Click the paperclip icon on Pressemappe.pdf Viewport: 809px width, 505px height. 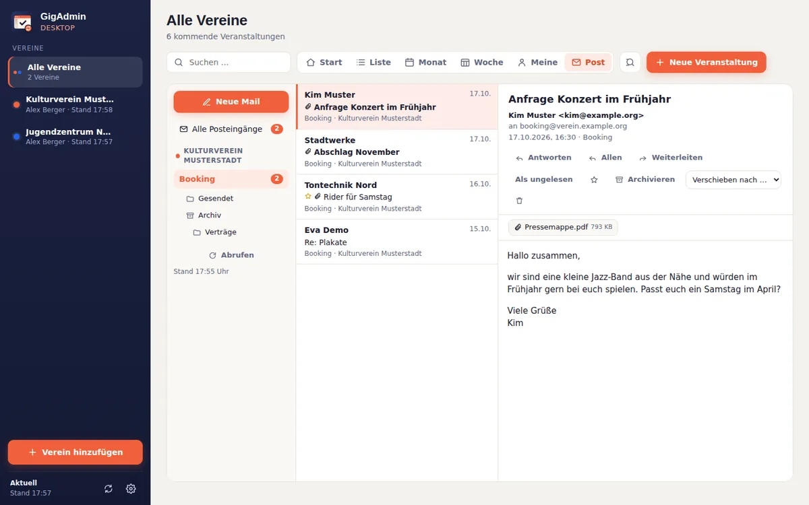point(518,228)
